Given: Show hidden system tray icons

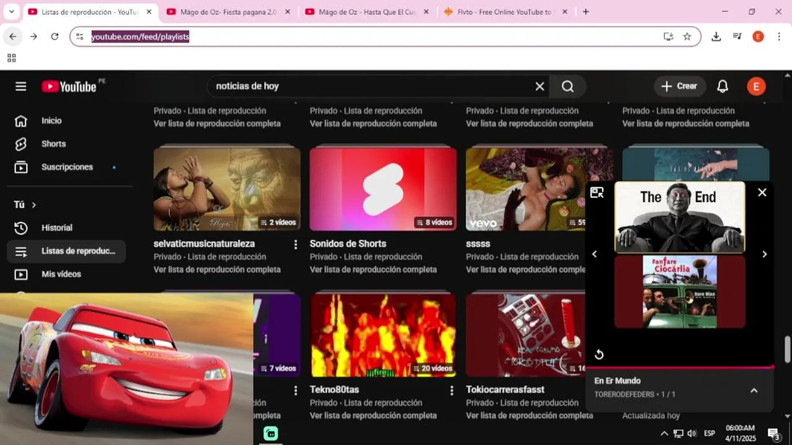Looking at the screenshot, I should pos(664,433).
